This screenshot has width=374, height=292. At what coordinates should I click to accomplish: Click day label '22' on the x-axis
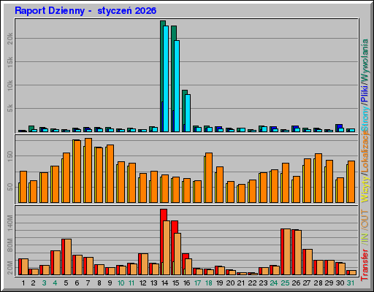(252, 283)
